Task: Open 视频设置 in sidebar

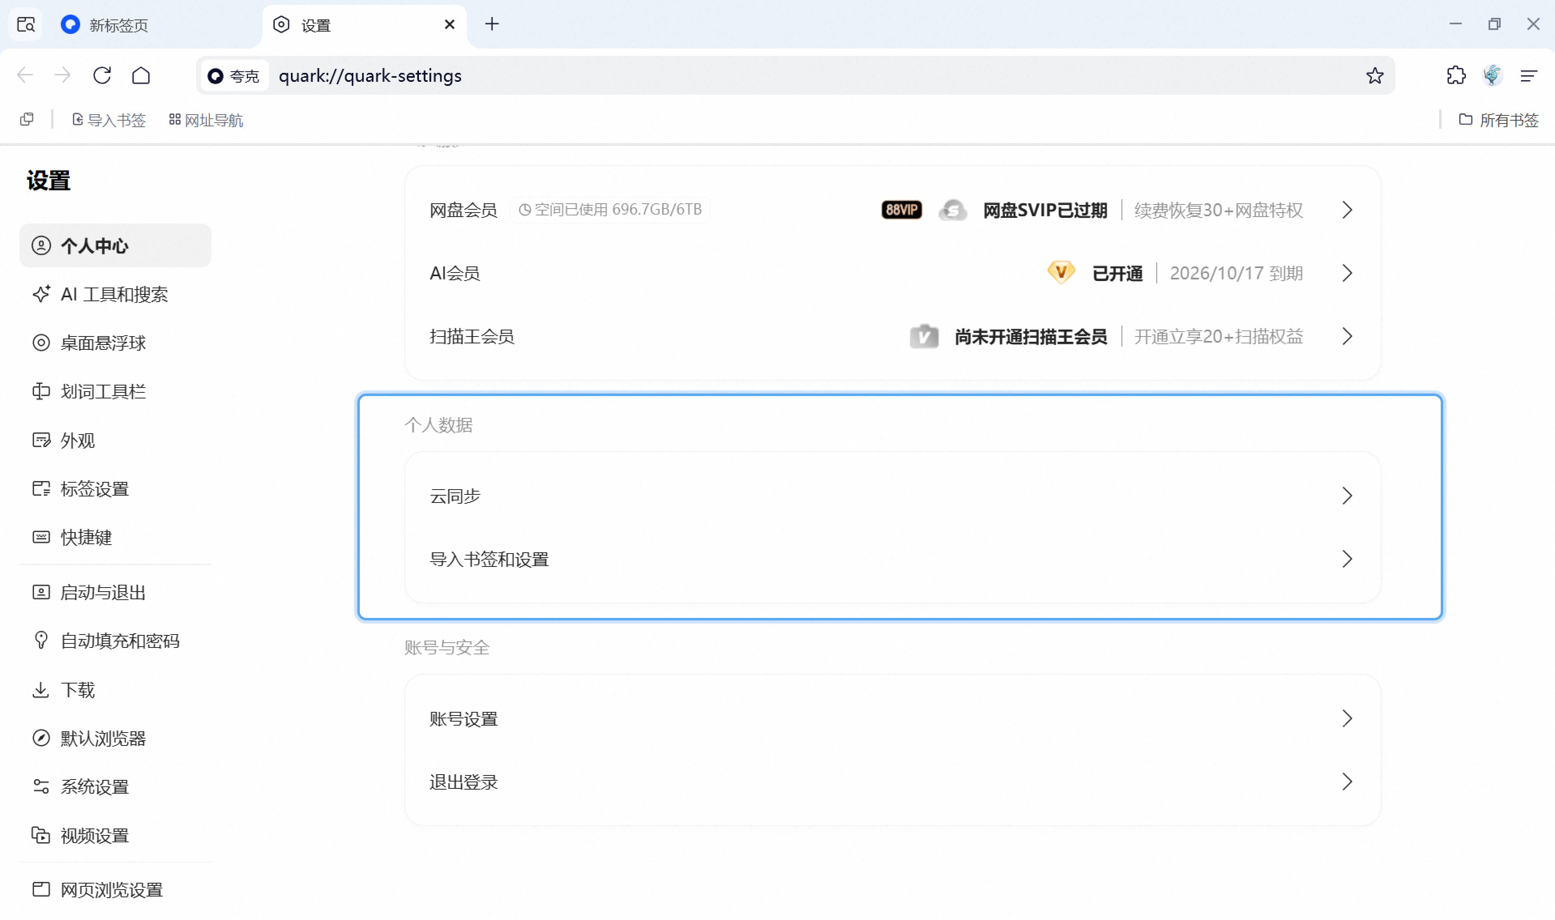Action: pyautogui.click(x=115, y=836)
